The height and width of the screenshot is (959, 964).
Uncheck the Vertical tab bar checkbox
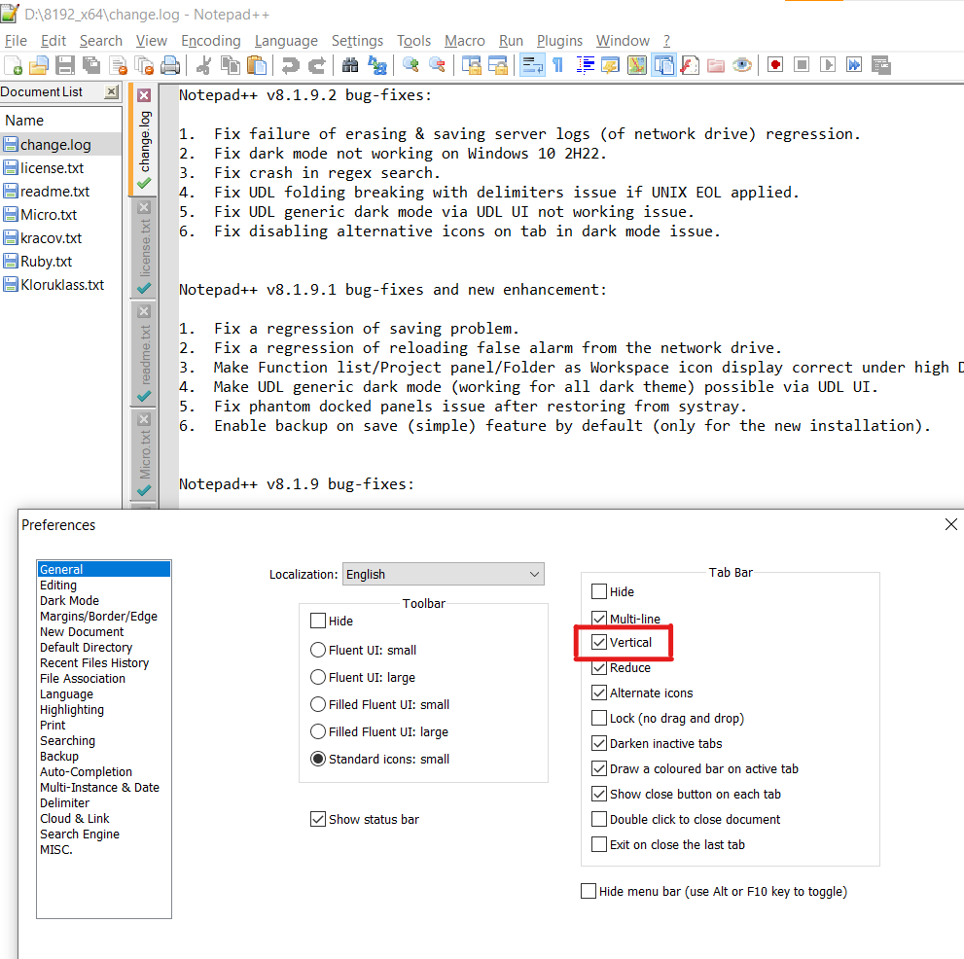tap(599, 642)
